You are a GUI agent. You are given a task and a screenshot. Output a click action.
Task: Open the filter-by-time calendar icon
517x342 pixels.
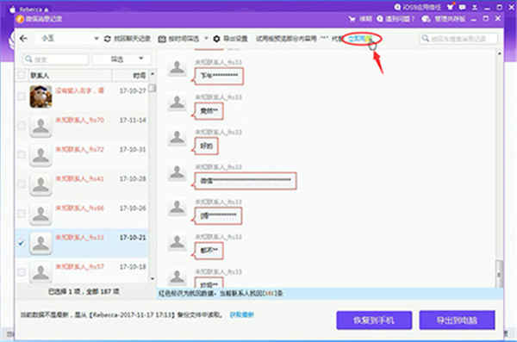click(x=162, y=39)
